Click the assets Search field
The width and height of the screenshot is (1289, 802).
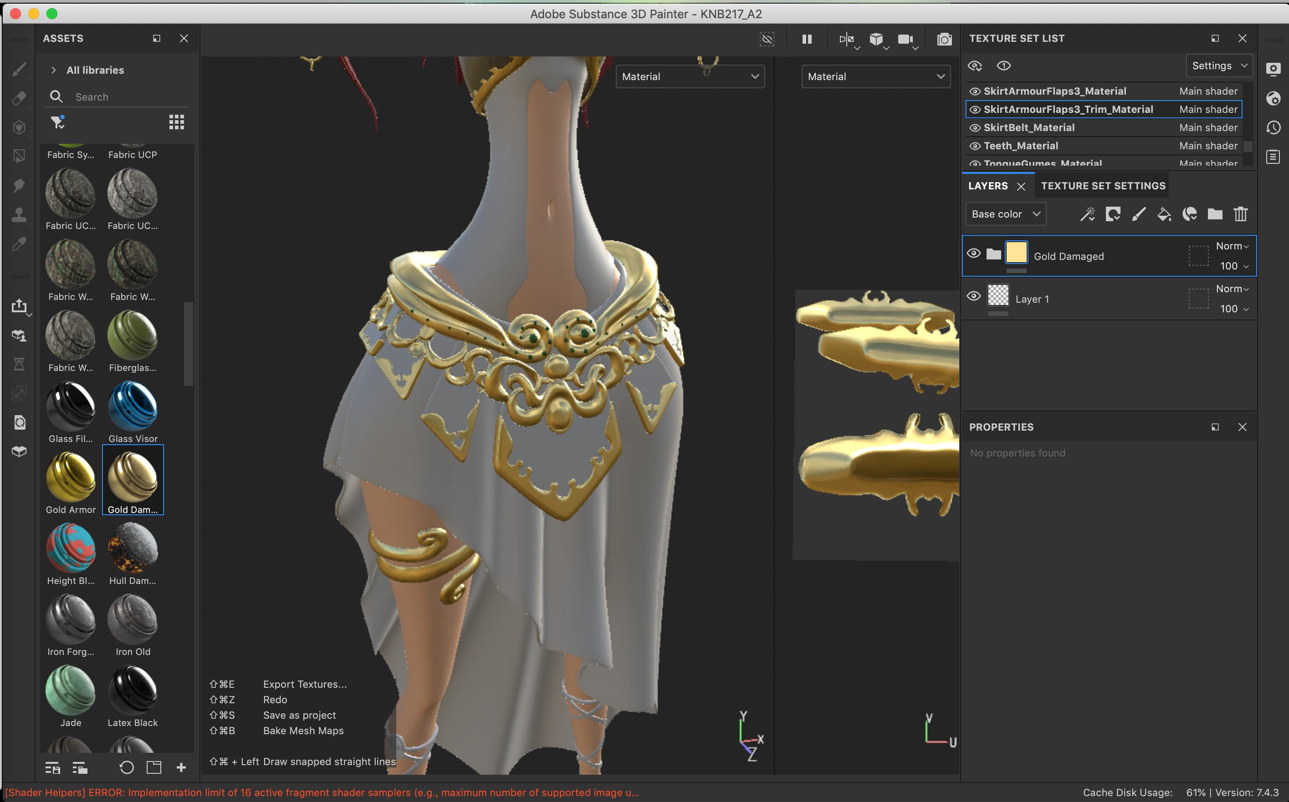128,97
